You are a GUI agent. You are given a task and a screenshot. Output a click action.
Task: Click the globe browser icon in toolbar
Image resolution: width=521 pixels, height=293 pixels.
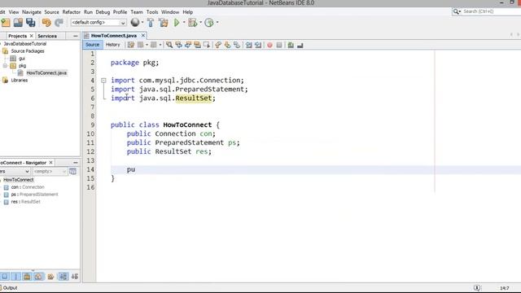click(x=135, y=22)
